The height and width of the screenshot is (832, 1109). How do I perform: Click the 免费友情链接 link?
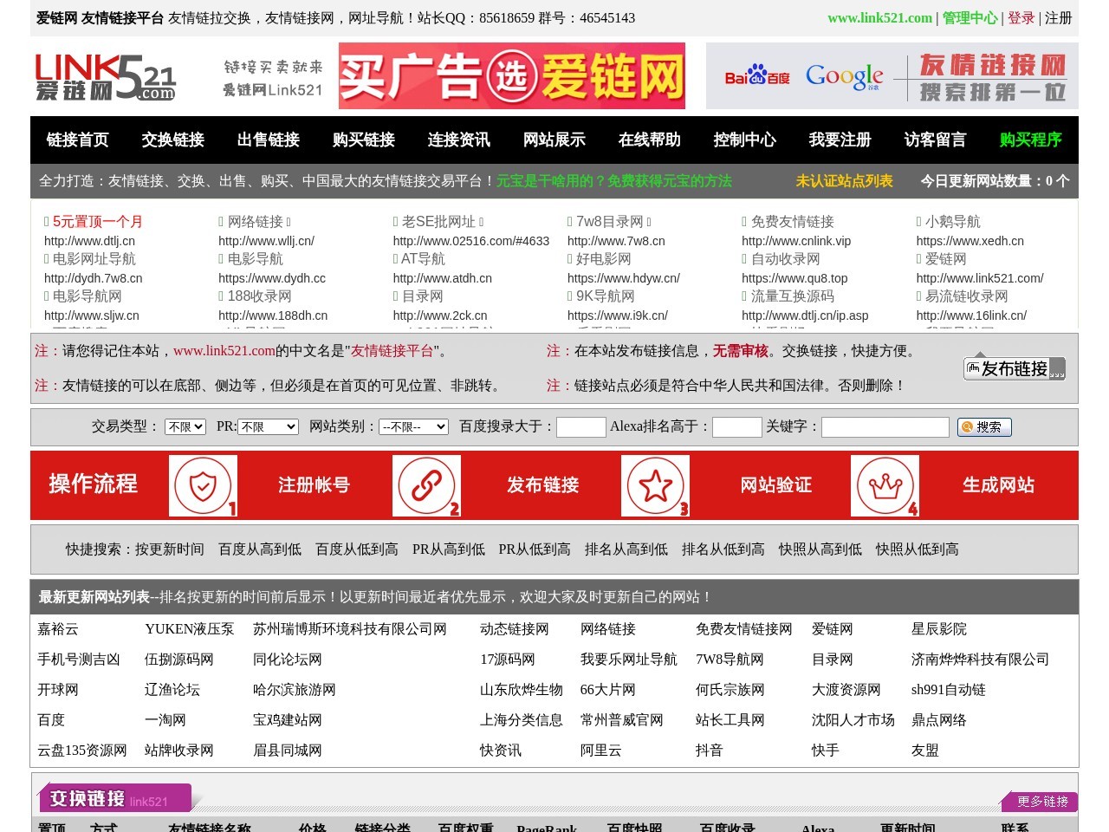[793, 222]
